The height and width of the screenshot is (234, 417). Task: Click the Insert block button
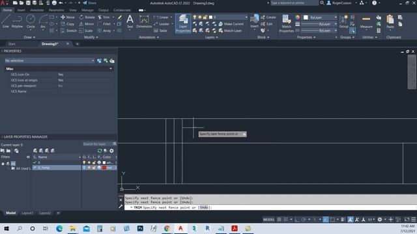pos(254,21)
